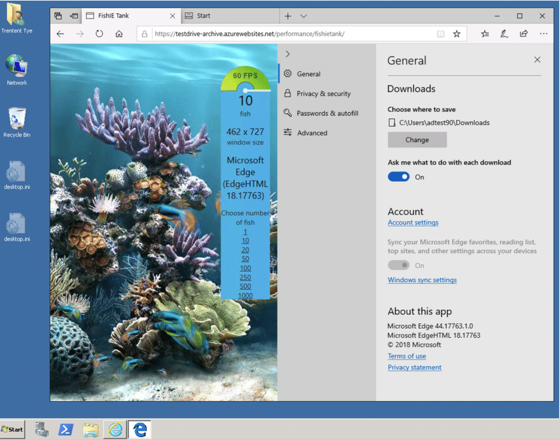Set fish count to 100
The image size is (559, 440).
point(245,268)
